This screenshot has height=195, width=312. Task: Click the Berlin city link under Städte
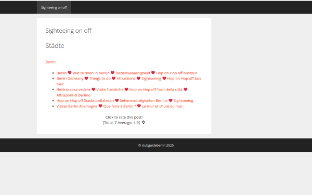click(x=50, y=62)
